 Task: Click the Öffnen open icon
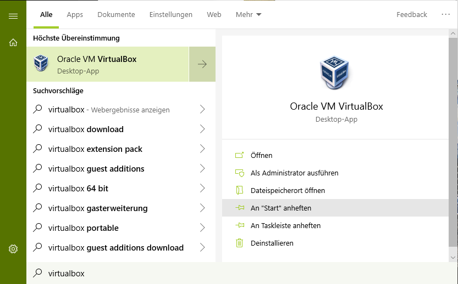coord(240,155)
